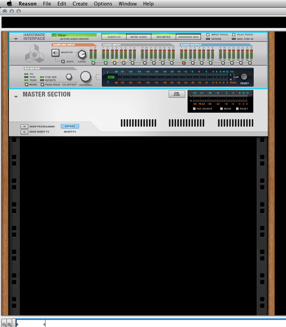The image size is (286, 327).
Task: Expand the SHOW PROGRAMMER arrow
Action: (24, 127)
